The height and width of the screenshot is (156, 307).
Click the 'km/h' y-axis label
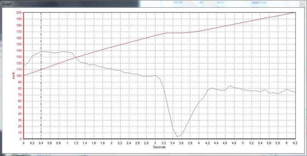(13, 76)
